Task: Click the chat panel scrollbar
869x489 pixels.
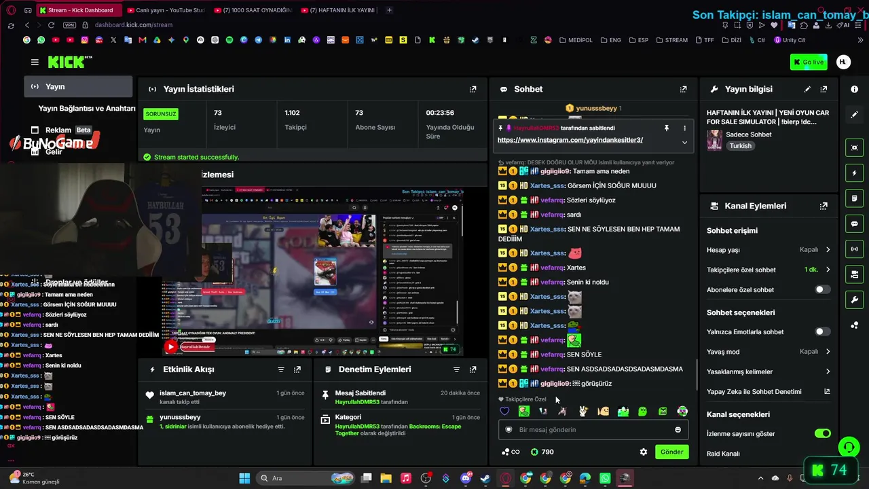Action: point(697,376)
